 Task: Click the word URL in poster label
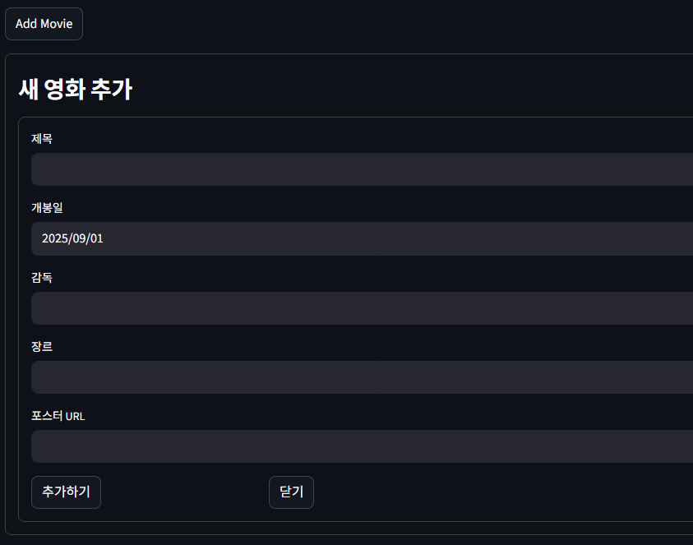point(75,417)
